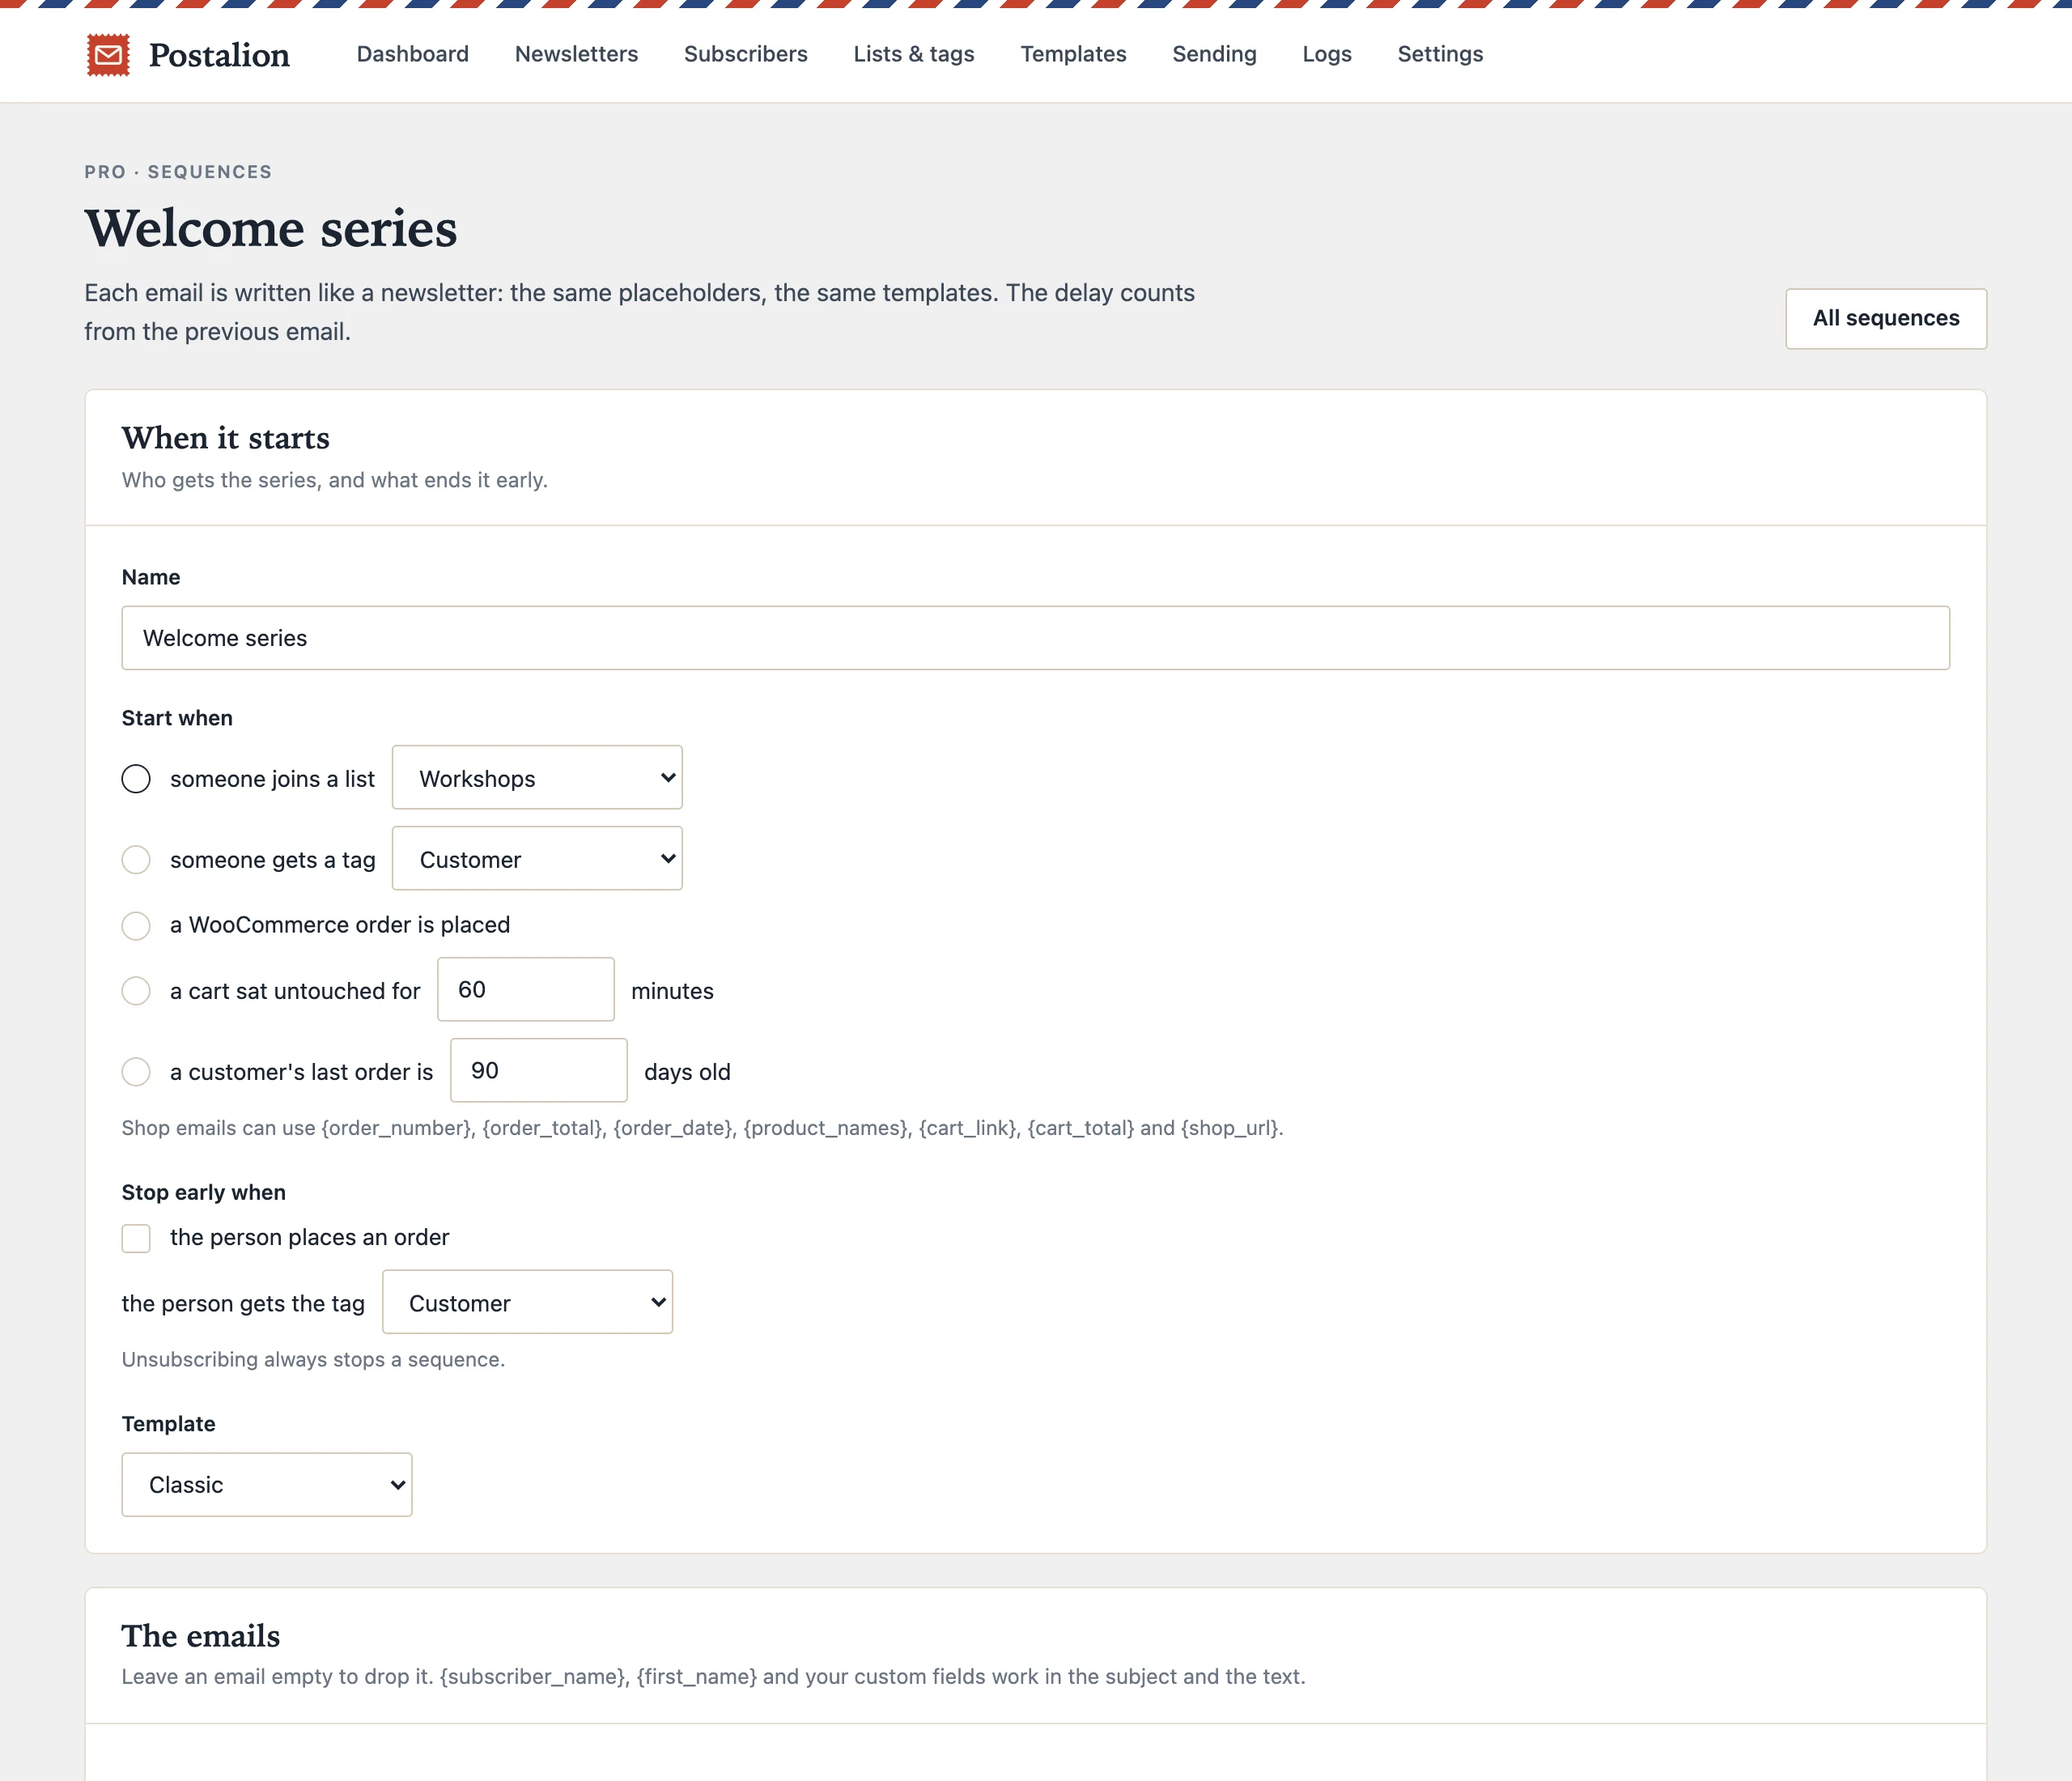Select the 'someone joins a list' radio
2072x1781 pixels.
pos(136,779)
